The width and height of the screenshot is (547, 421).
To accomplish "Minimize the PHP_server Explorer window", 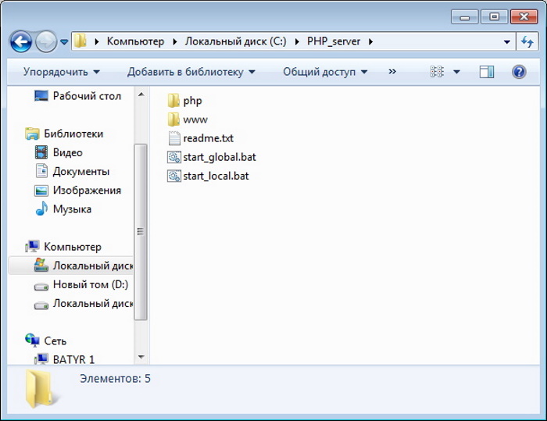I will 464,16.
